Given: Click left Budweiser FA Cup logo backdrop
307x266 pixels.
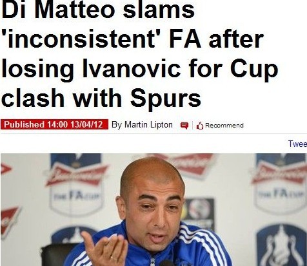Looking at the screenshot, I should [x=75, y=185].
